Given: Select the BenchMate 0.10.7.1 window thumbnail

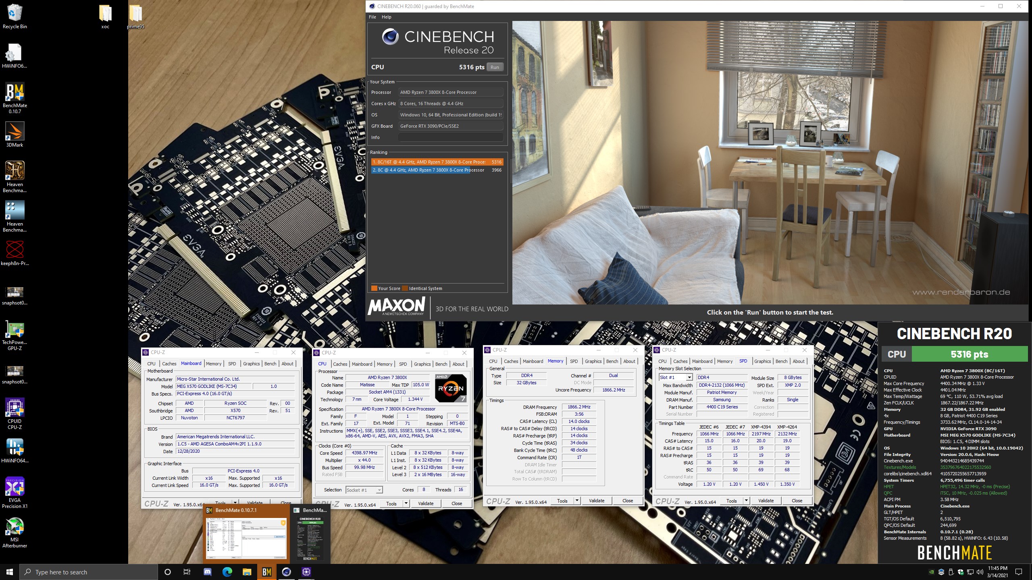Looking at the screenshot, I should 246,534.
